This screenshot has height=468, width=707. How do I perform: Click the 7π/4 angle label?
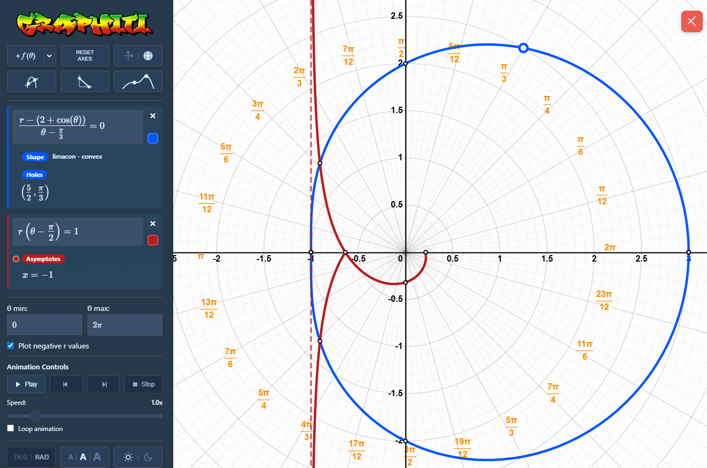coord(553,393)
